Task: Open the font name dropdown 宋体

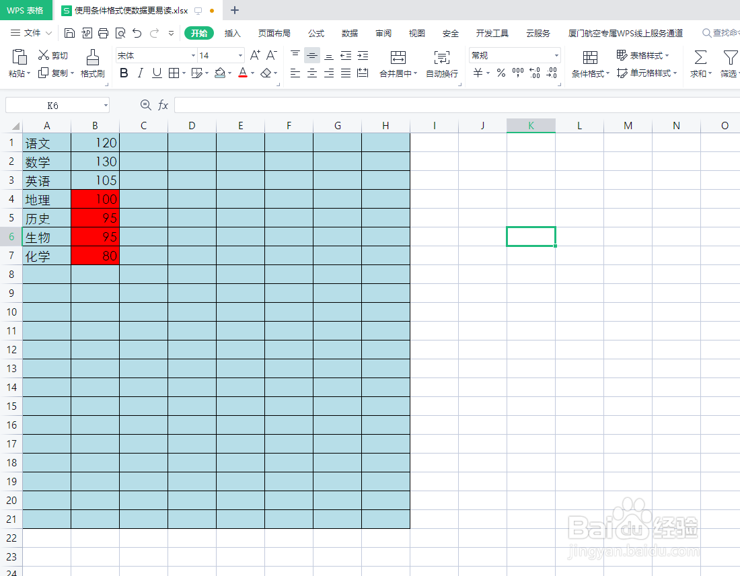Action: tap(193, 55)
